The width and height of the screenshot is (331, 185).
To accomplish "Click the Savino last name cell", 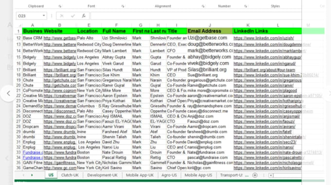I will pos(158,168).
